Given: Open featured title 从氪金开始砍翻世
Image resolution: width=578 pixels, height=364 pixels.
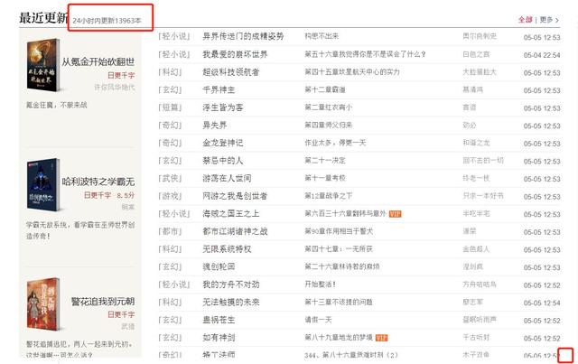Looking at the screenshot, I should (98, 62).
